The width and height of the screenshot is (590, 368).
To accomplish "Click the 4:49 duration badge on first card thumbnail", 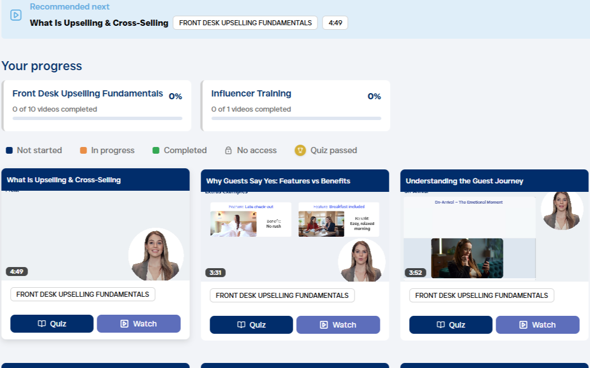I will [x=16, y=272].
